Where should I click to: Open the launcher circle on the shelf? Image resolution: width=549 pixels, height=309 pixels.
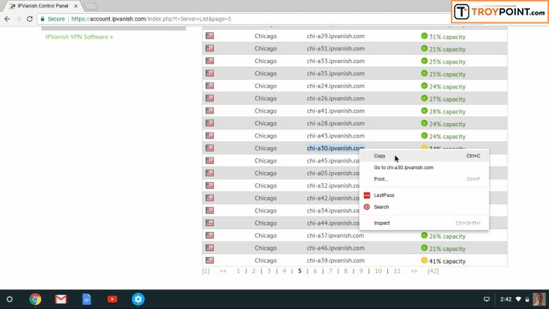pyautogui.click(x=10, y=299)
